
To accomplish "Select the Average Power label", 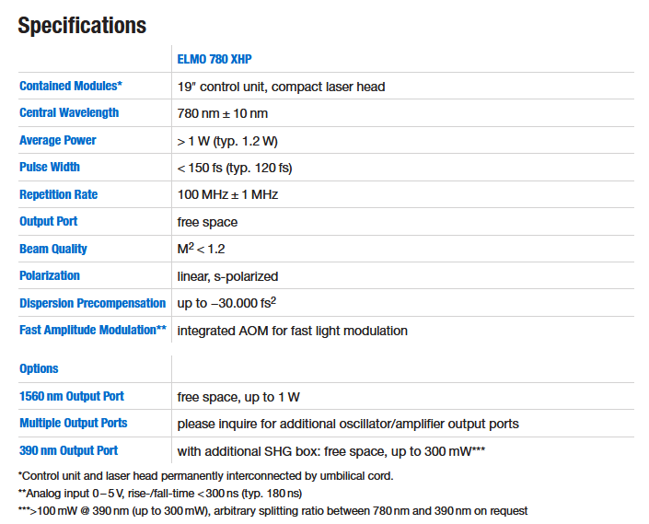I will (58, 140).
